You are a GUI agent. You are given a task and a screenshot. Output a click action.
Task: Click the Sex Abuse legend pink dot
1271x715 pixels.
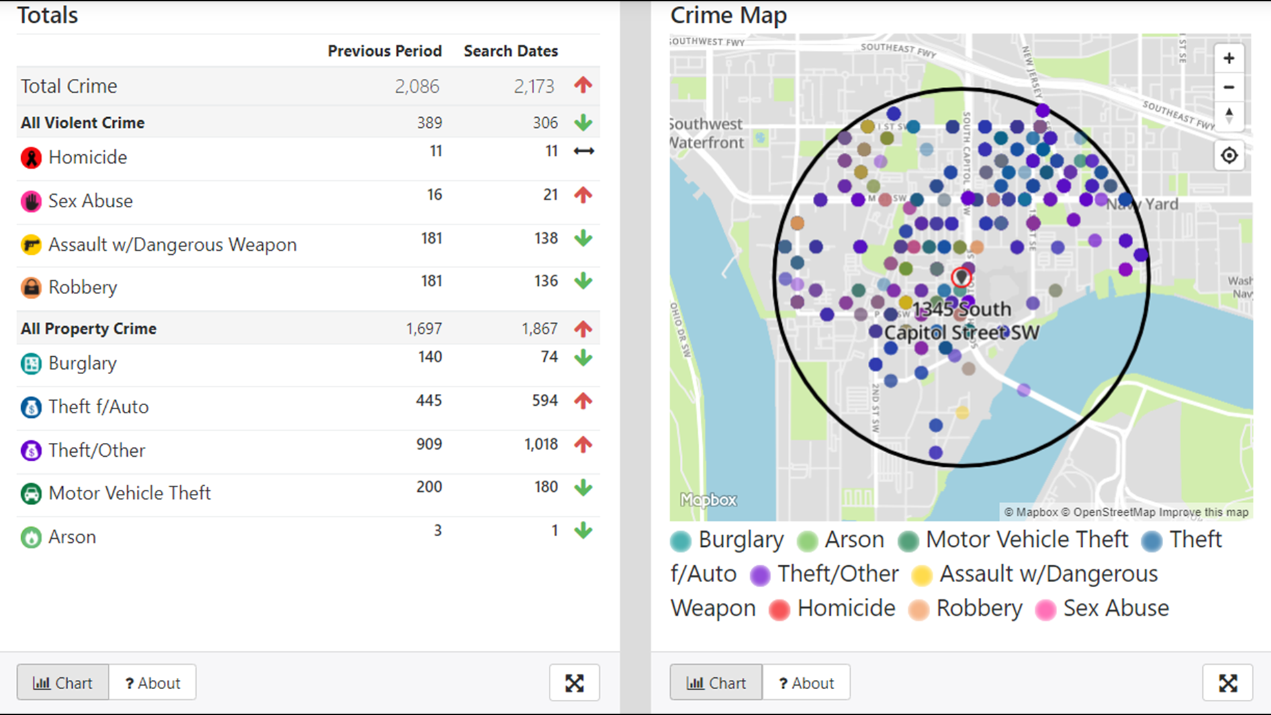point(1045,610)
